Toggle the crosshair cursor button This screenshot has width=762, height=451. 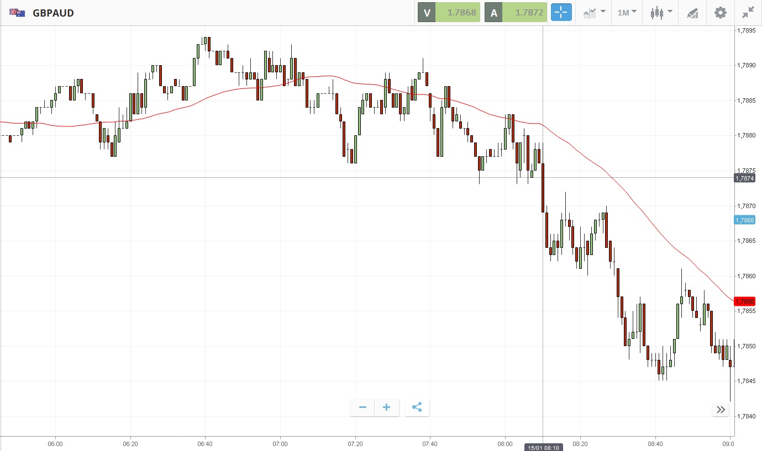coord(561,12)
